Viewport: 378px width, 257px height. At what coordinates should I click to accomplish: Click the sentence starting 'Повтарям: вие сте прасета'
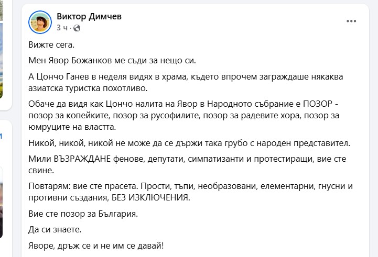[190, 192]
